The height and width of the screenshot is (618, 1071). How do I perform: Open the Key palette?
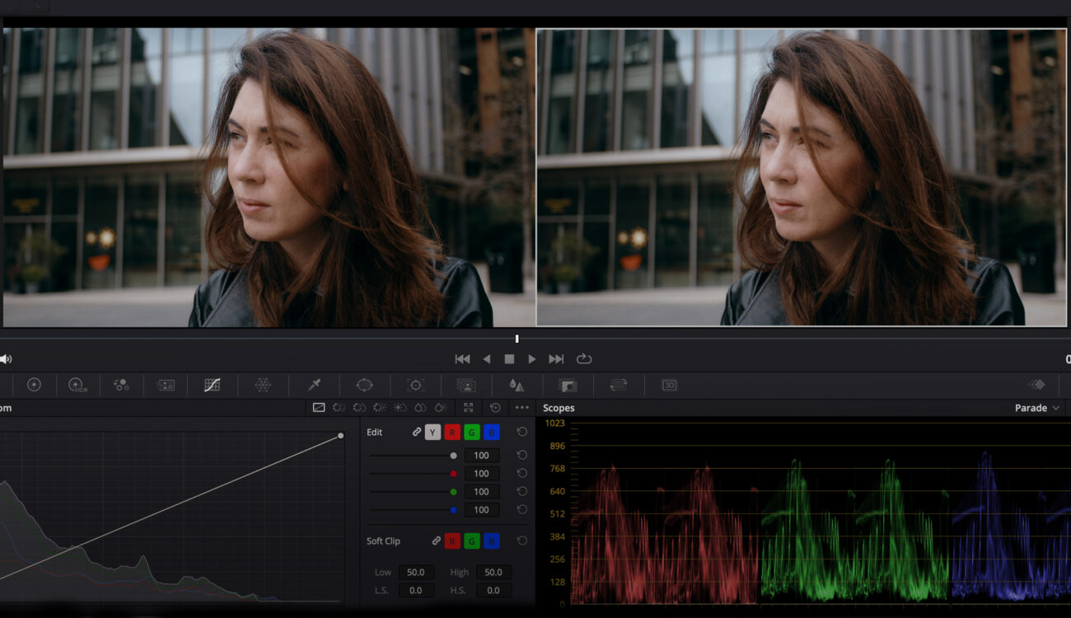[567, 385]
